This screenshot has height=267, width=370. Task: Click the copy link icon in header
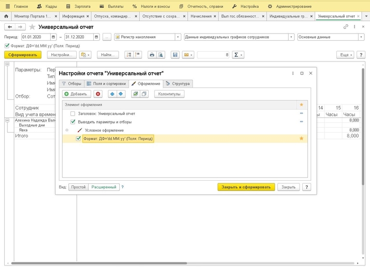click(x=346, y=26)
